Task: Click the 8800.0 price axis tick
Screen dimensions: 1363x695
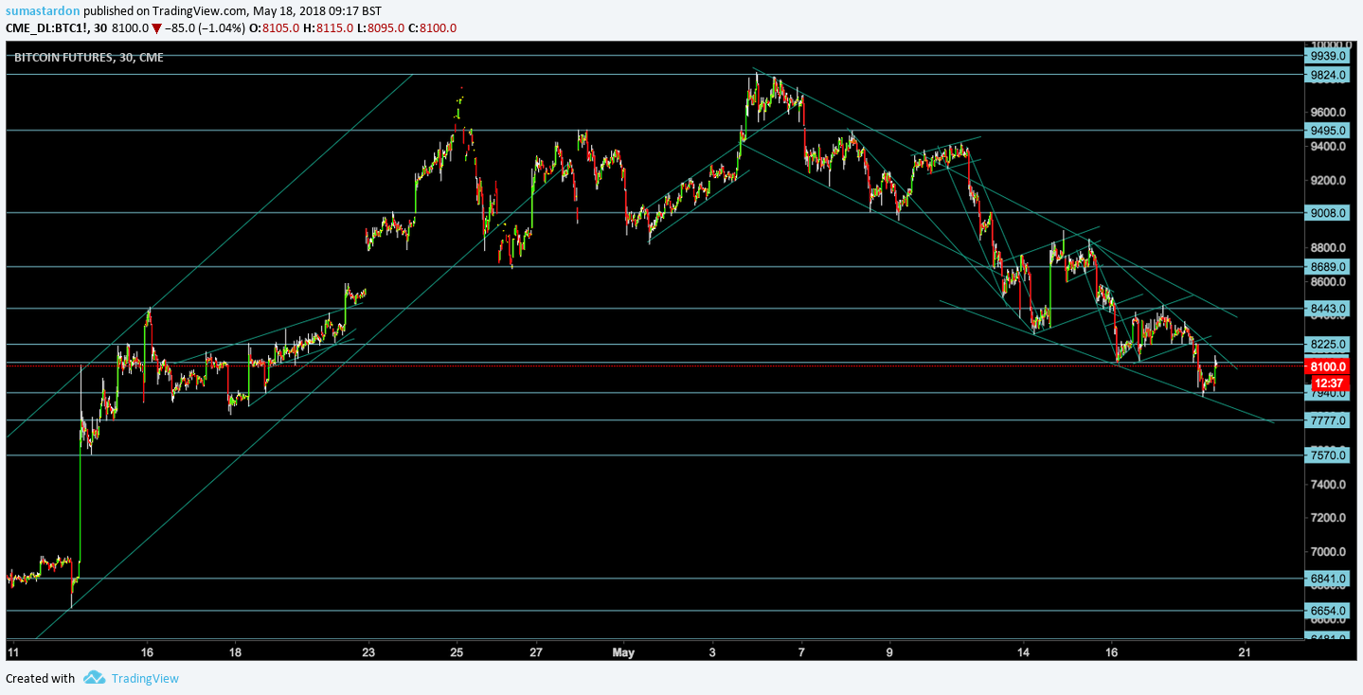Action: pos(1328,248)
